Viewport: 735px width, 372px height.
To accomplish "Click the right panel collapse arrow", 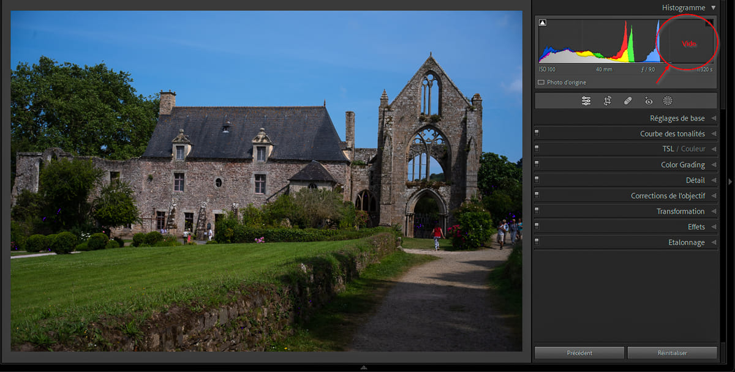I will [729, 182].
